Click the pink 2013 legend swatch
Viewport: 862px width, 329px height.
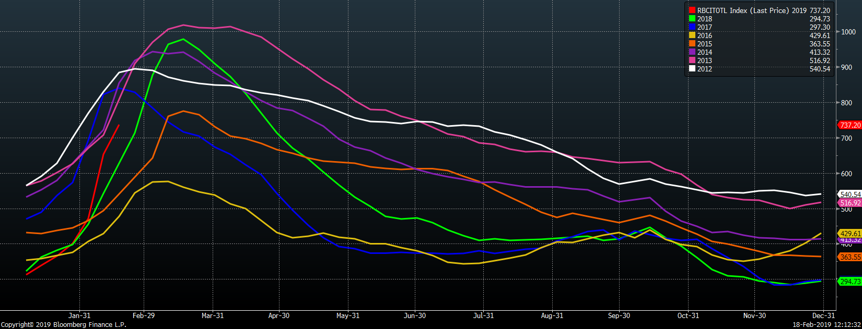692,60
